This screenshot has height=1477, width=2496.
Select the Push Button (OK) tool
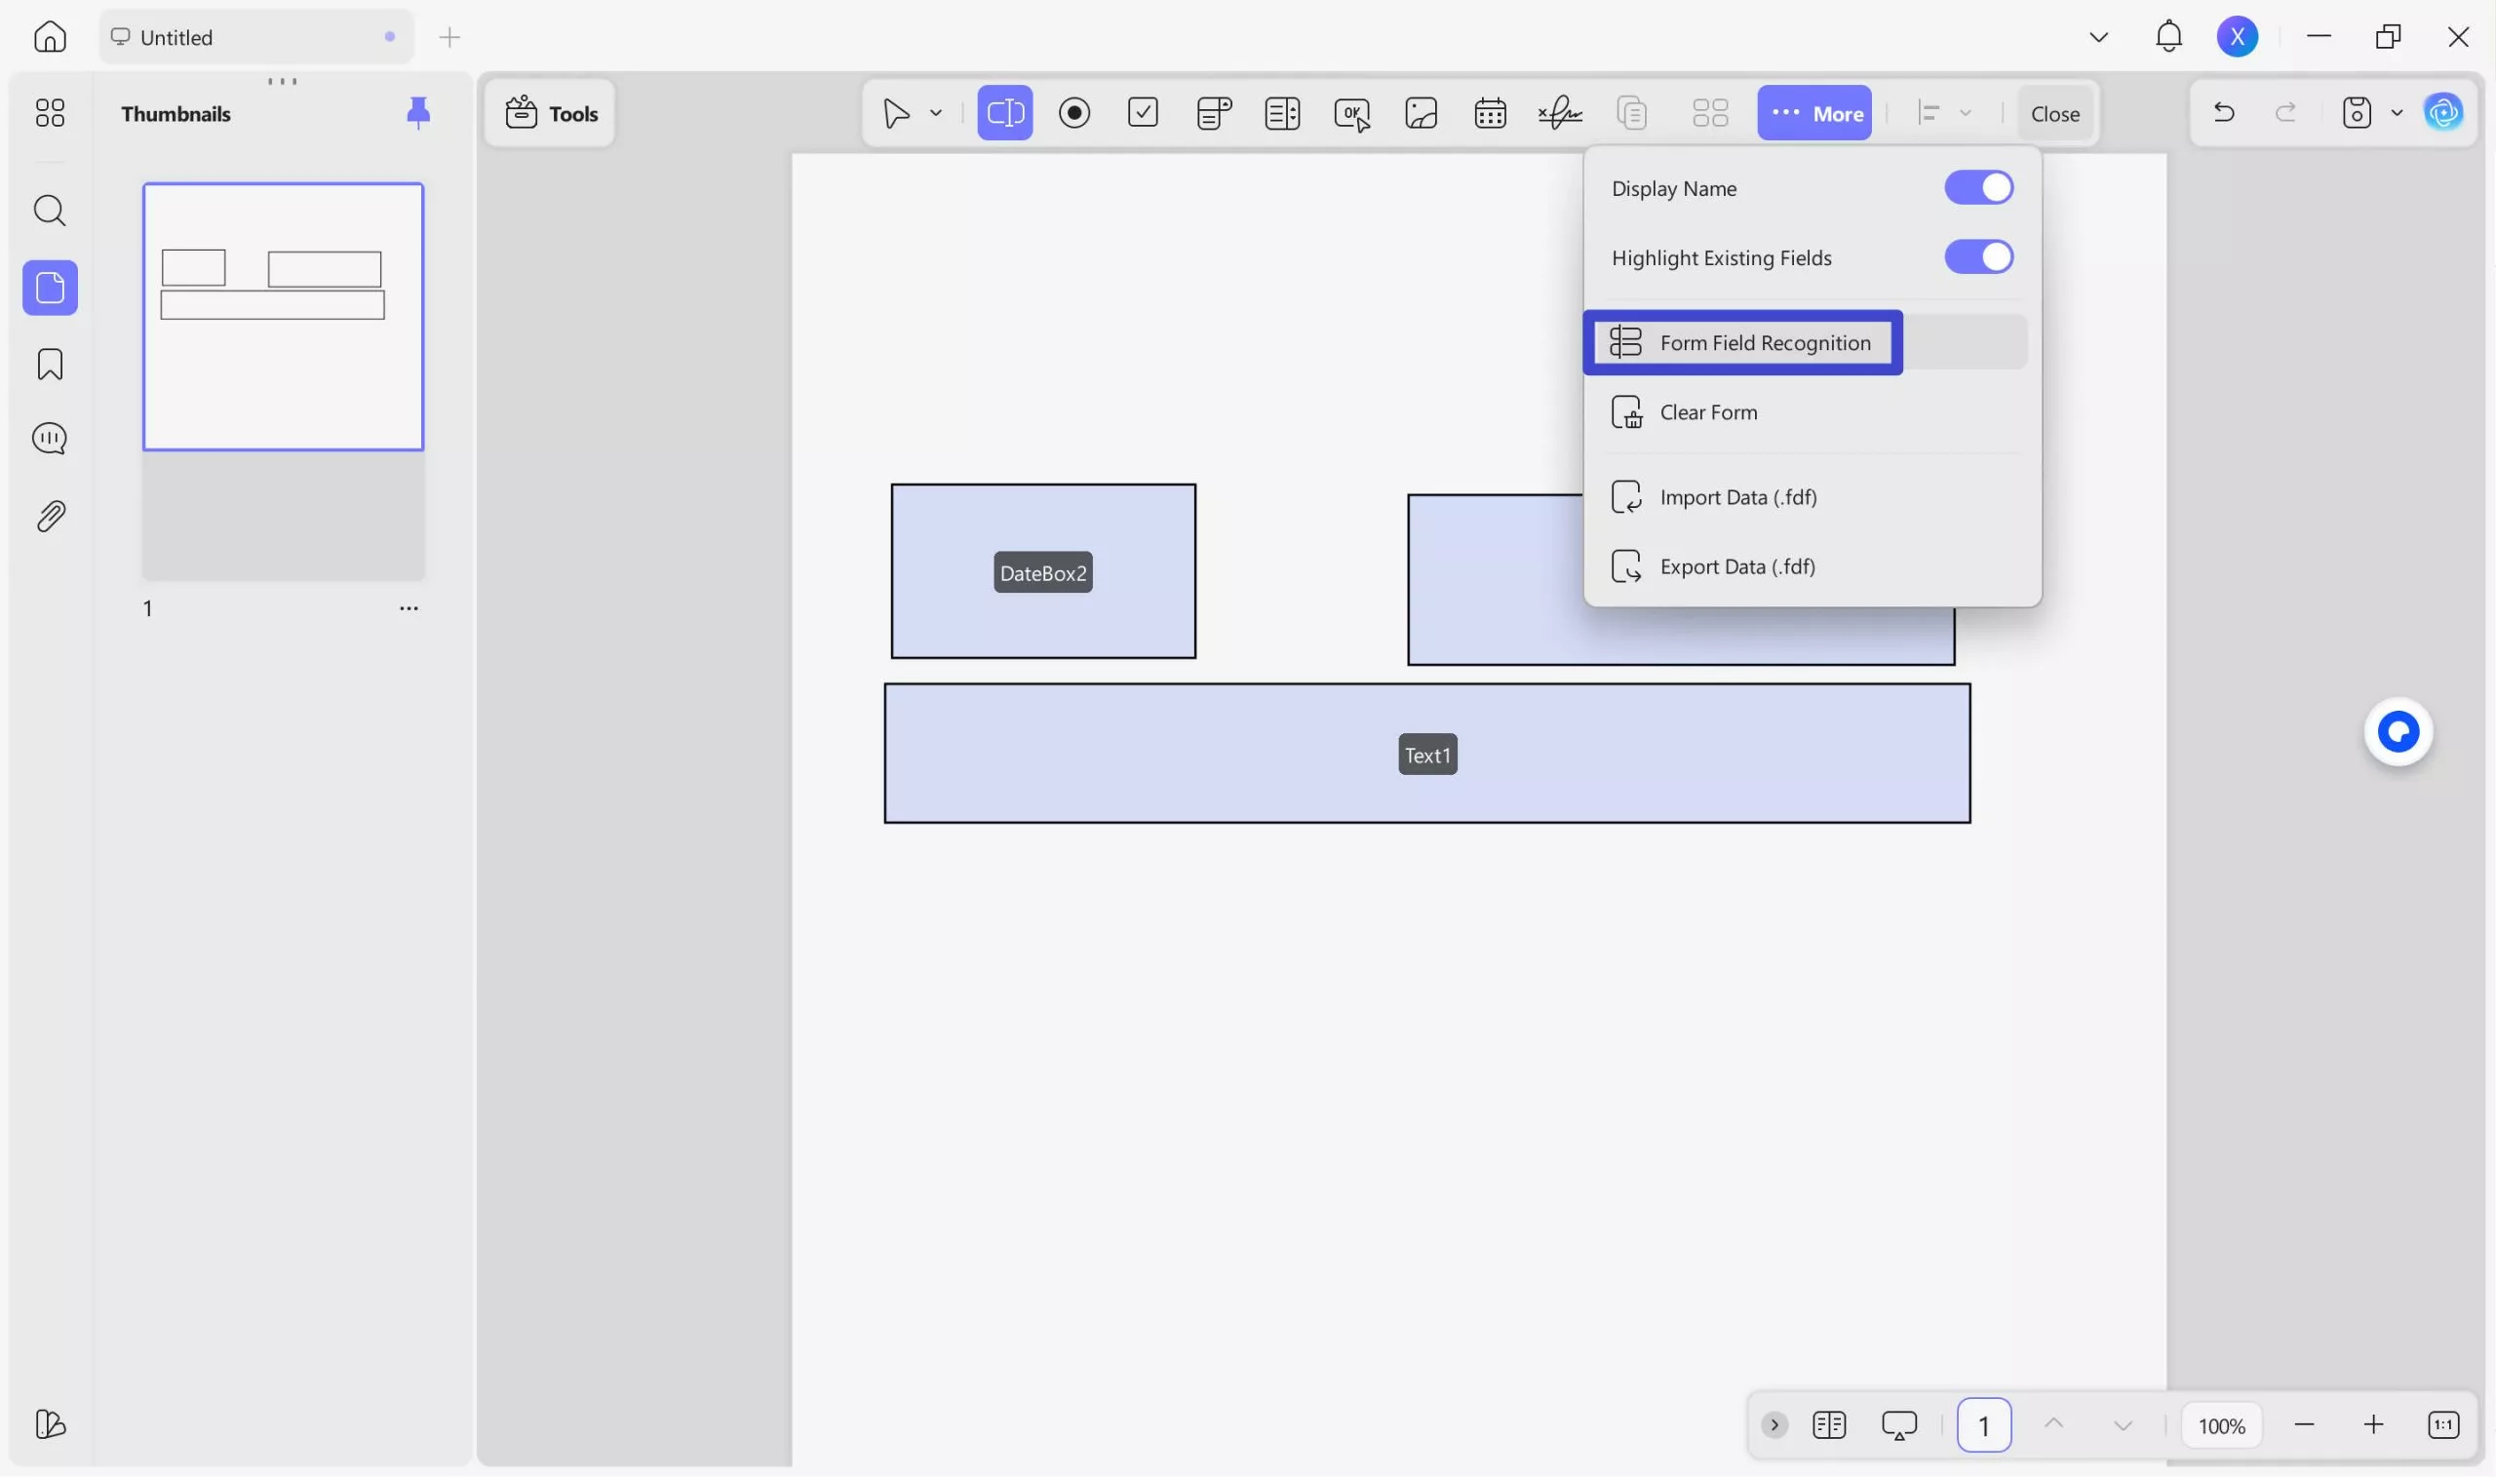(x=1350, y=112)
